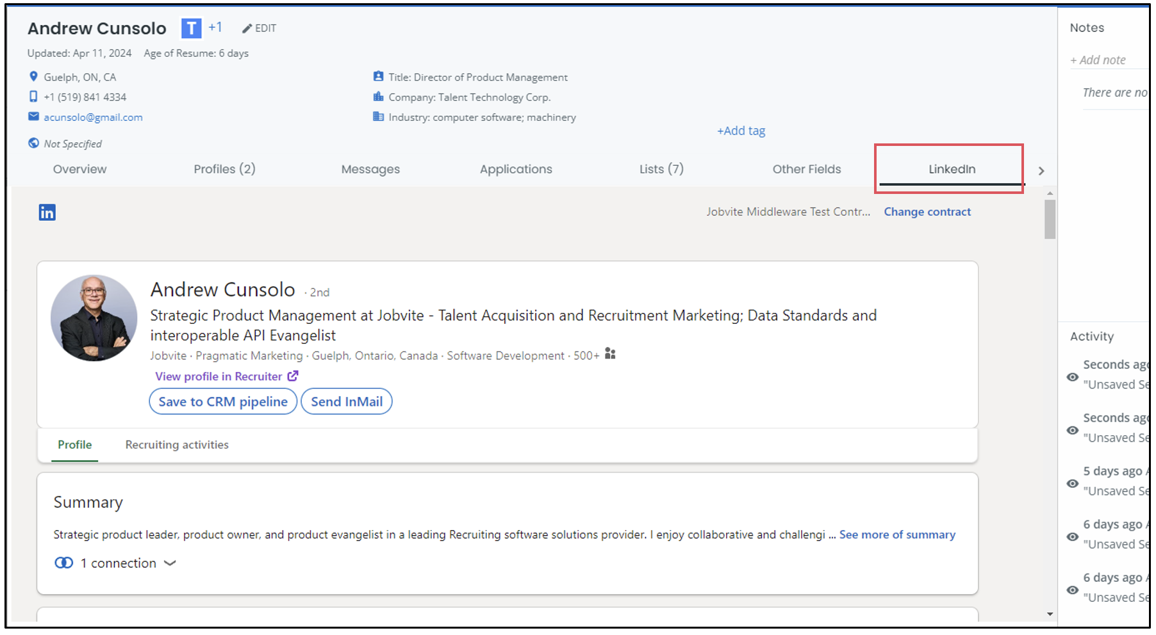Show more tabs with the right chevron
Viewport: 1156px width, 635px height.
tap(1041, 171)
